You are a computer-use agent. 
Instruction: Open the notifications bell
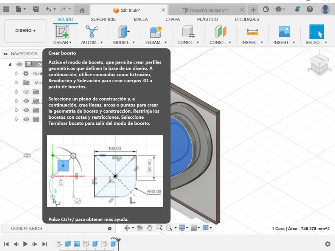(x=297, y=9)
